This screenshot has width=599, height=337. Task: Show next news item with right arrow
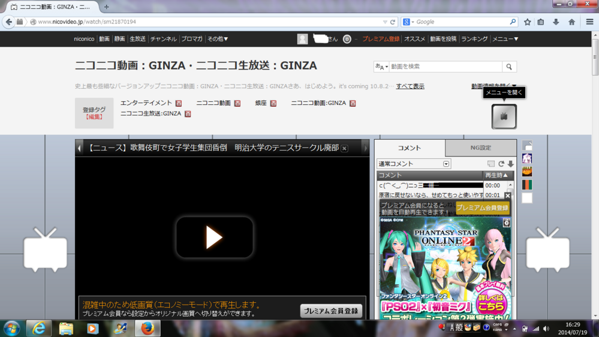pyautogui.click(x=366, y=148)
